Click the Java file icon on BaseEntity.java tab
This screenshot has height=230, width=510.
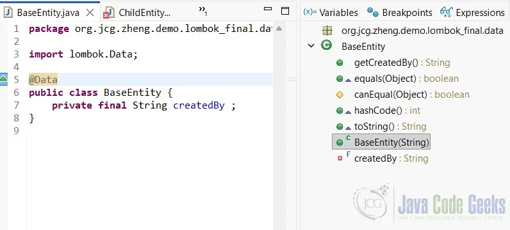pyautogui.click(x=8, y=12)
